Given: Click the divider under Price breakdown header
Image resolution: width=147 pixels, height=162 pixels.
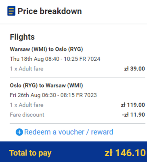Looking at the screenshot, I should [x=73, y=24].
